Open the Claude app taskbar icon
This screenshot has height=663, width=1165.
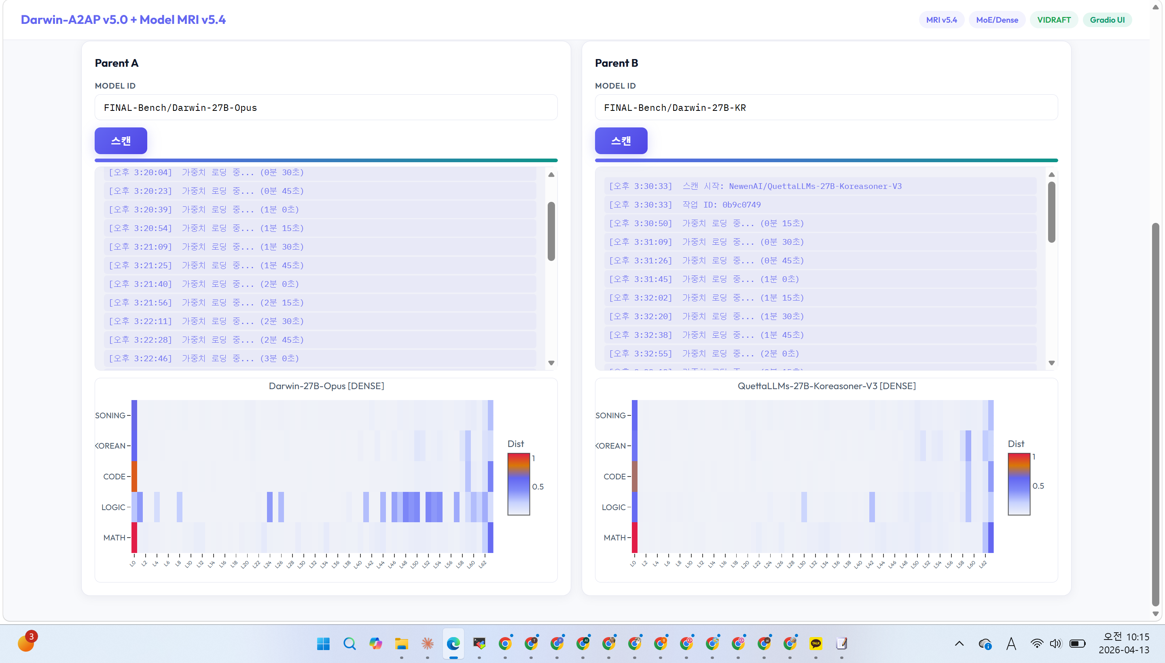tap(427, 644)
